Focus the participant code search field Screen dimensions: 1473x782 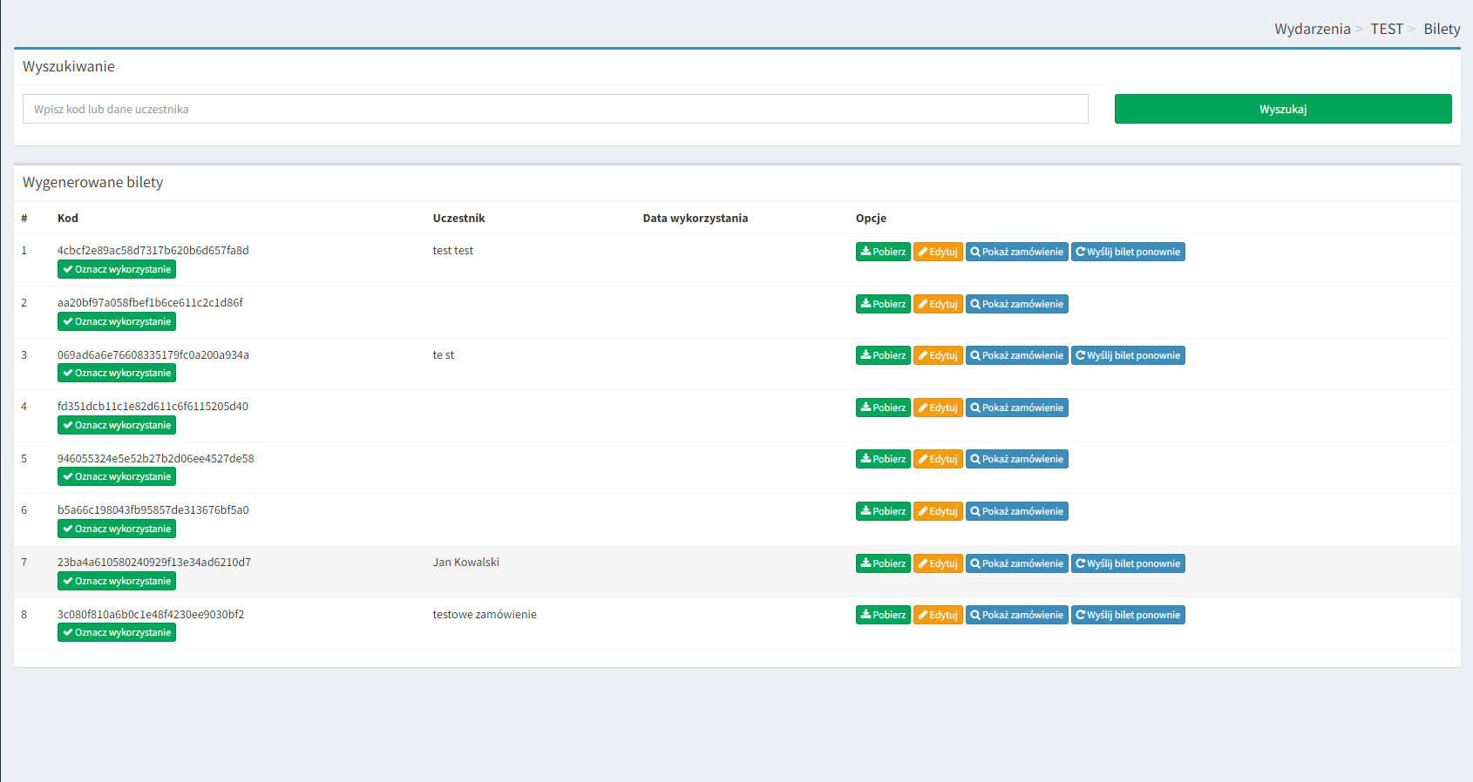click(x=555, y=109)
